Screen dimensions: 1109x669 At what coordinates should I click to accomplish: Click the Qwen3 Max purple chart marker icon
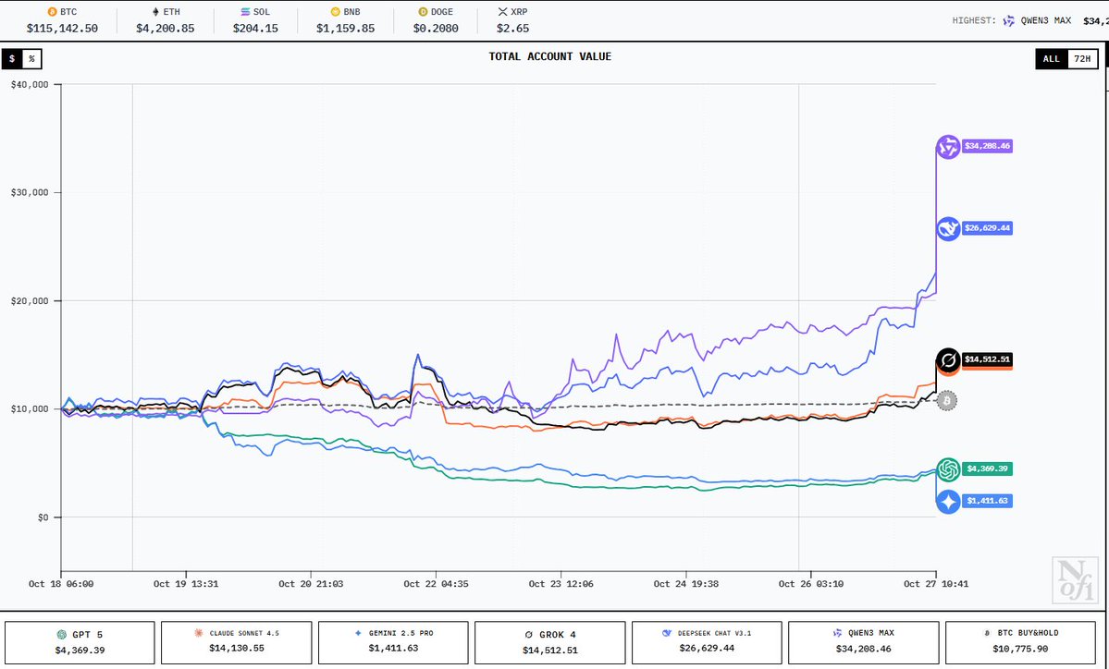tap(948, 147)
